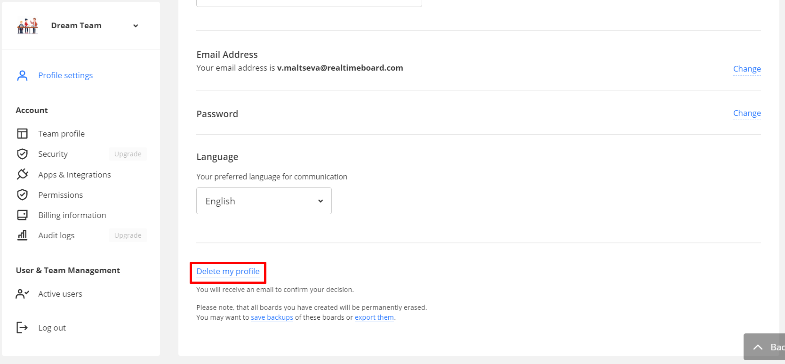Click the Log out arrow icon
The width and height of the screenshot is (785, 364).
pos(22,328)
